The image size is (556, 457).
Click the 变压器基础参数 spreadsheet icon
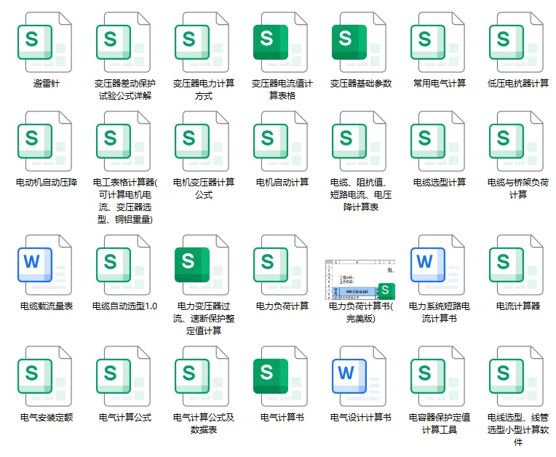360,42
